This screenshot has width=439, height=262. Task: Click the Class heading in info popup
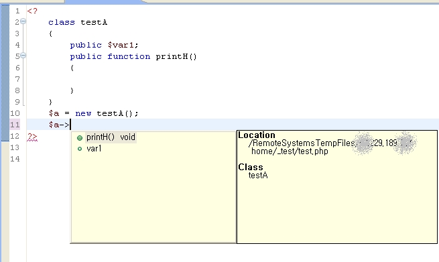pos(251,167)
